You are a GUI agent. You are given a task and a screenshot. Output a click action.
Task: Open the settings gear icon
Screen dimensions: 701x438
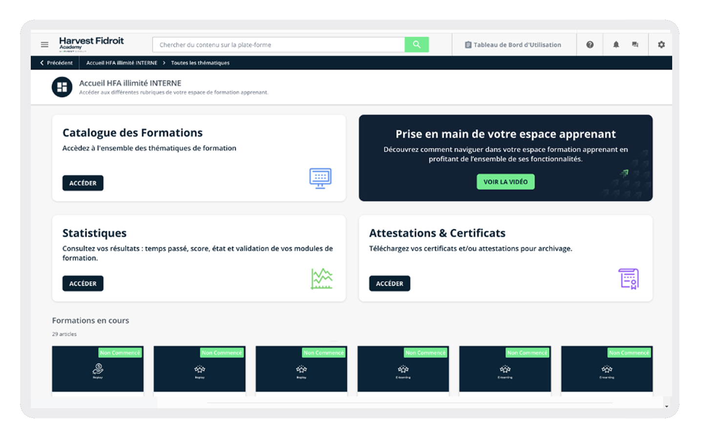tap(661, 44)
